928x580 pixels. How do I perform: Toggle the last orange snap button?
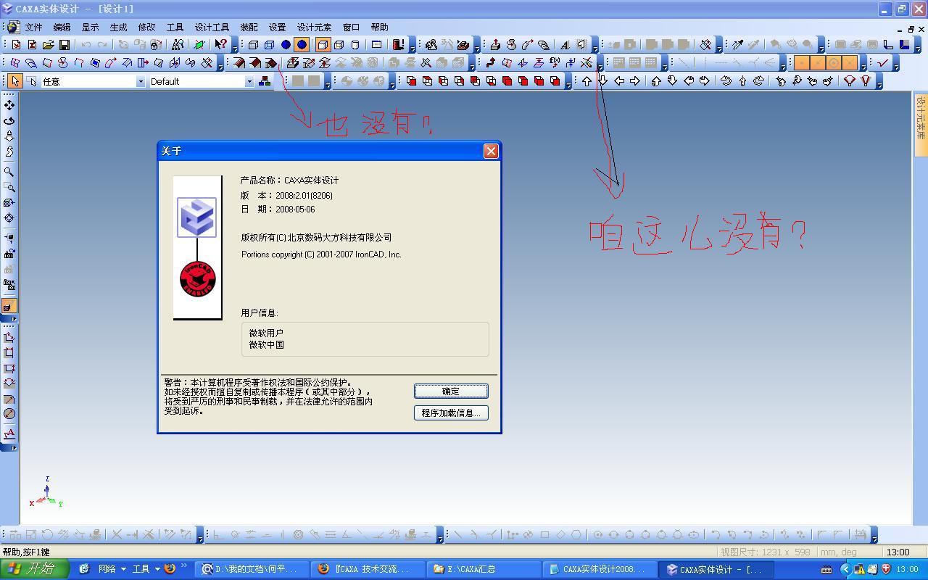[850, 63]
